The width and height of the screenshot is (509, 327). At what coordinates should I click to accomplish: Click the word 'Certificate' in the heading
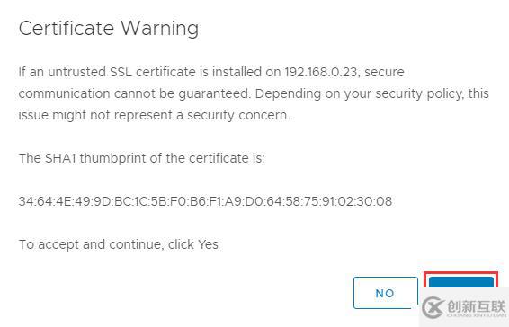[67, 29]
